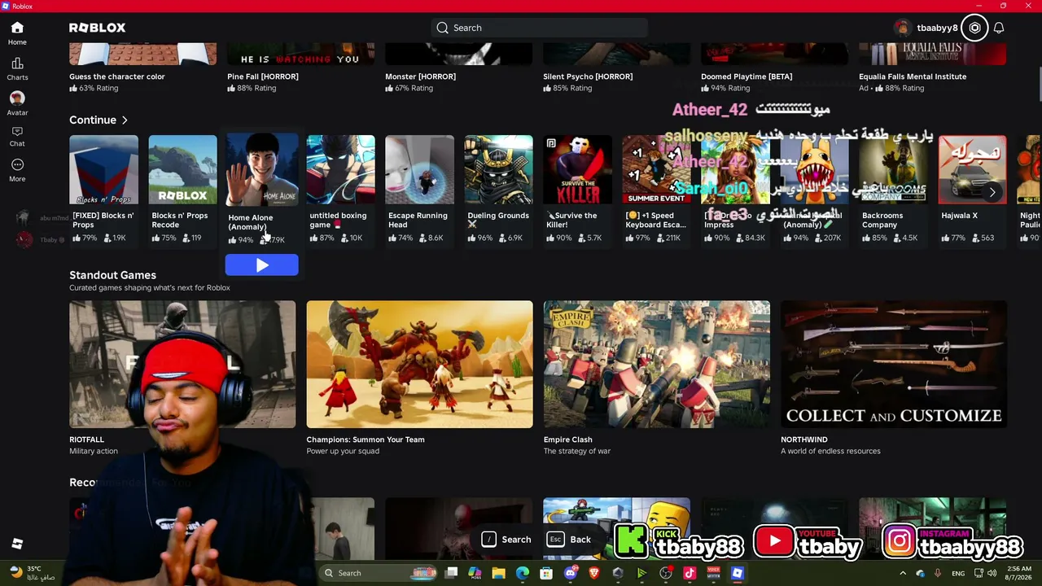Click the Roblox logo
This screenshot has height=586, width=1042.
click(97, 28)
